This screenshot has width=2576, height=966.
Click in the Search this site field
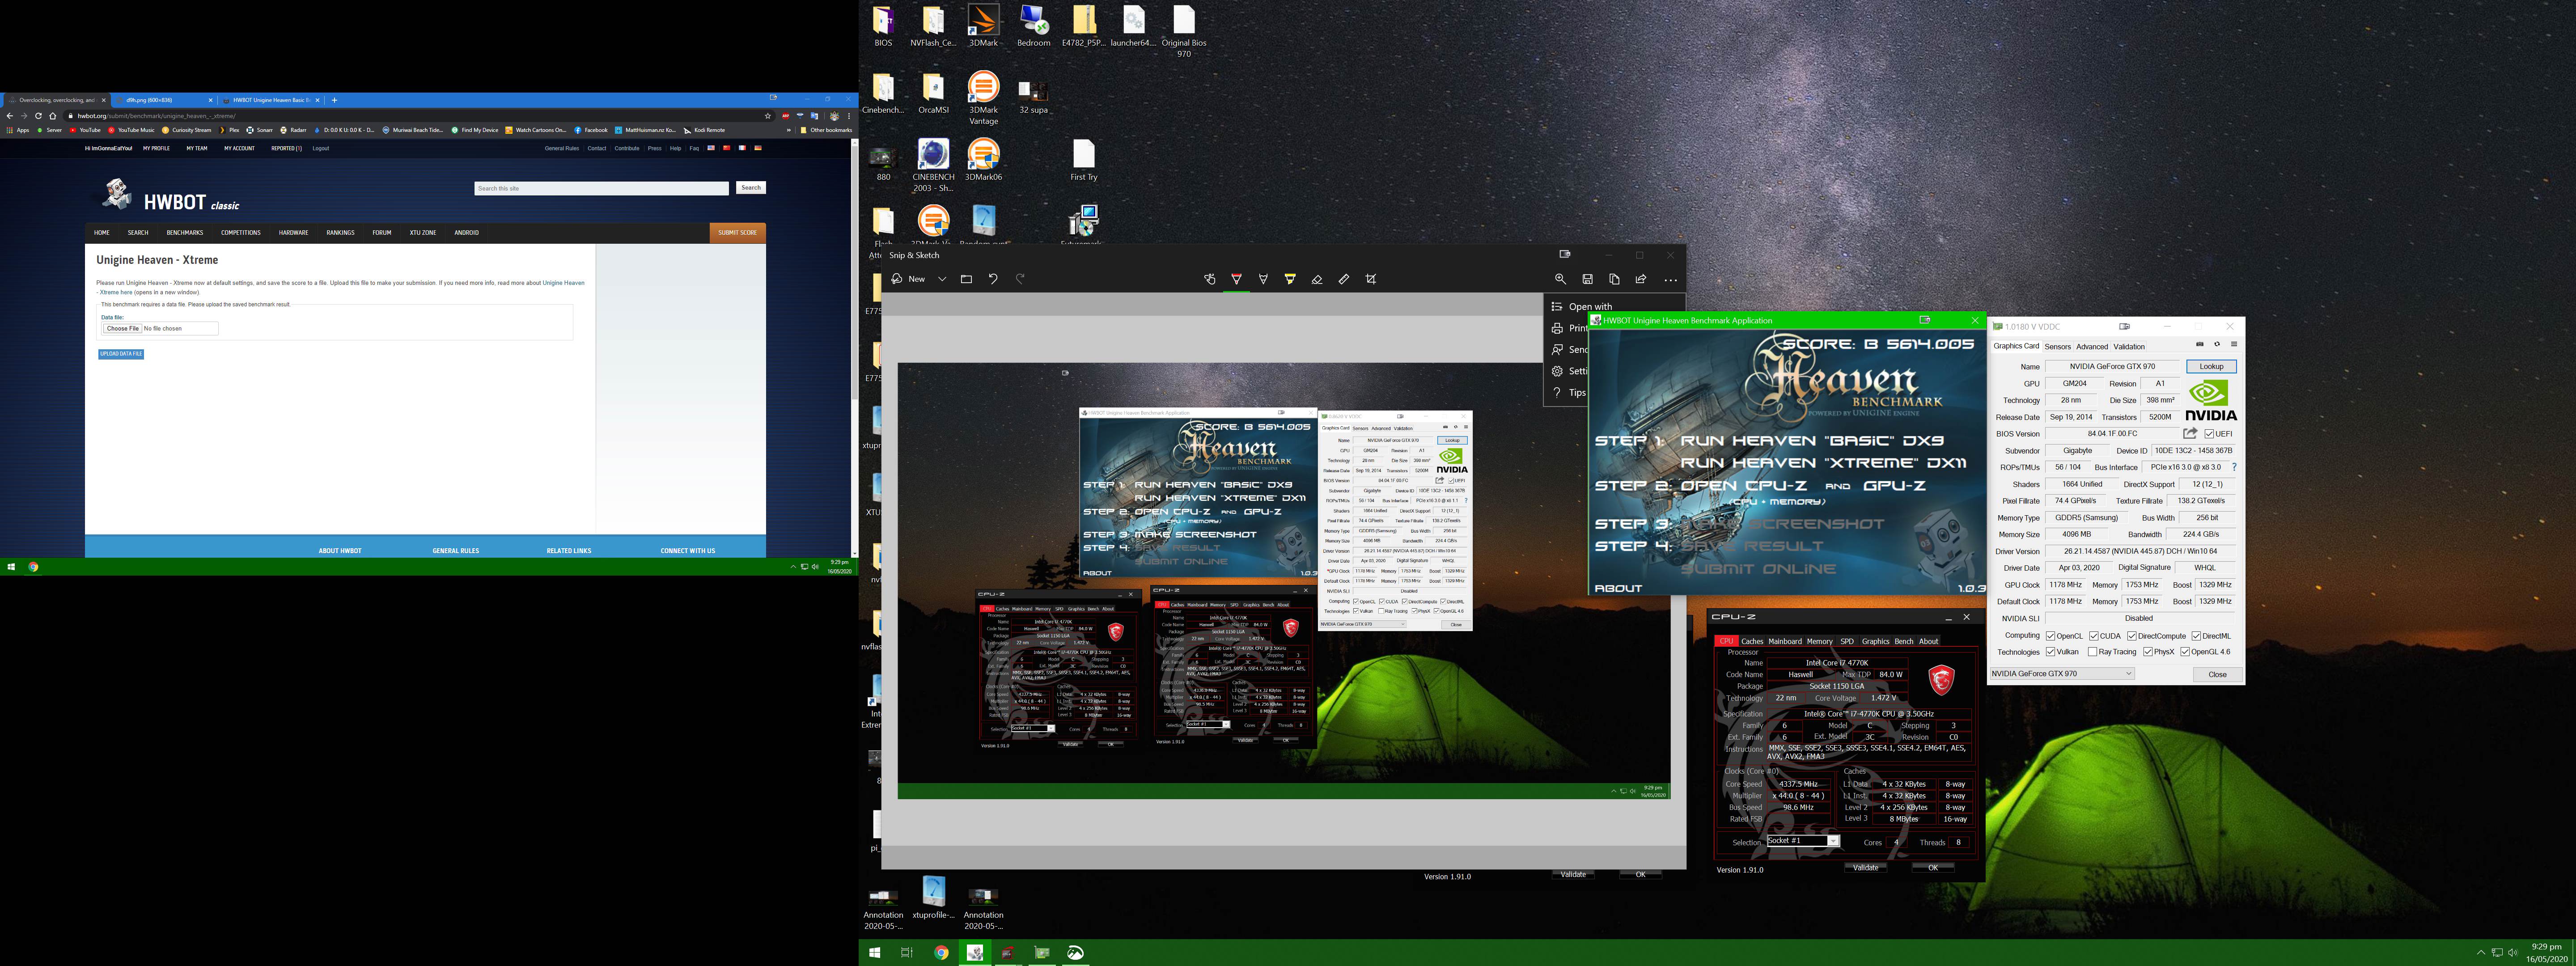[601, 188]
